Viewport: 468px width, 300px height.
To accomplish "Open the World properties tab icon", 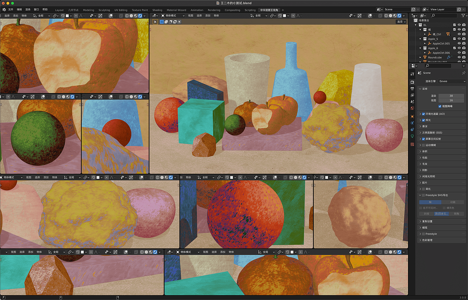I will (412, 108).
